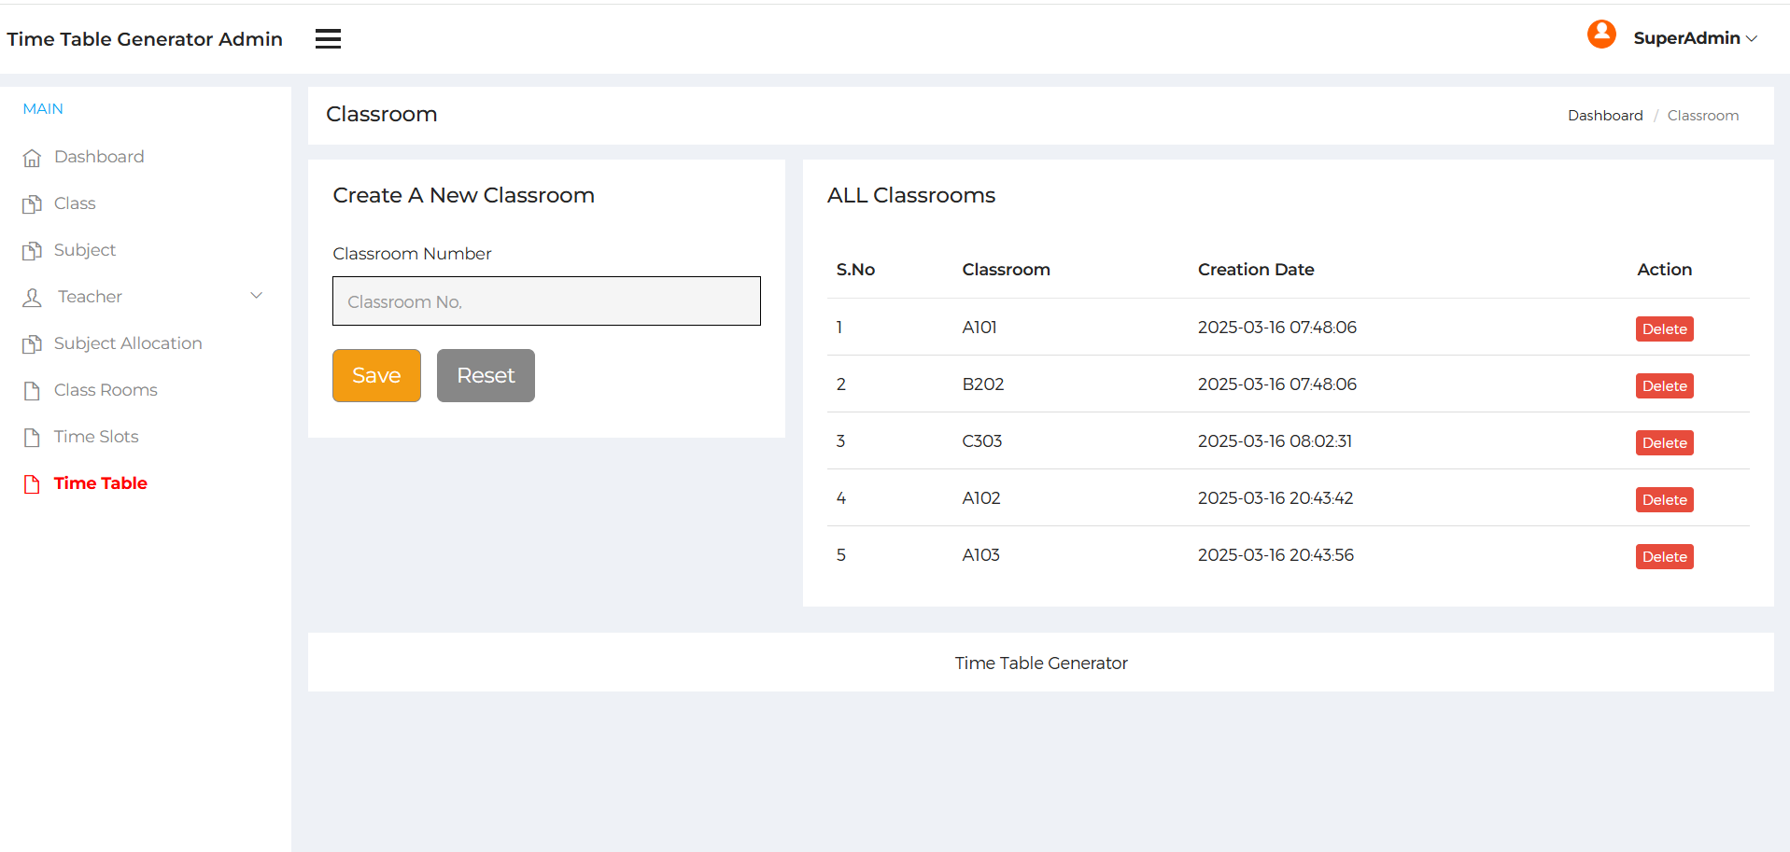Click the MAIN sidebar section label
Viewport: 1790px width, 852px height.
(43, 109)
